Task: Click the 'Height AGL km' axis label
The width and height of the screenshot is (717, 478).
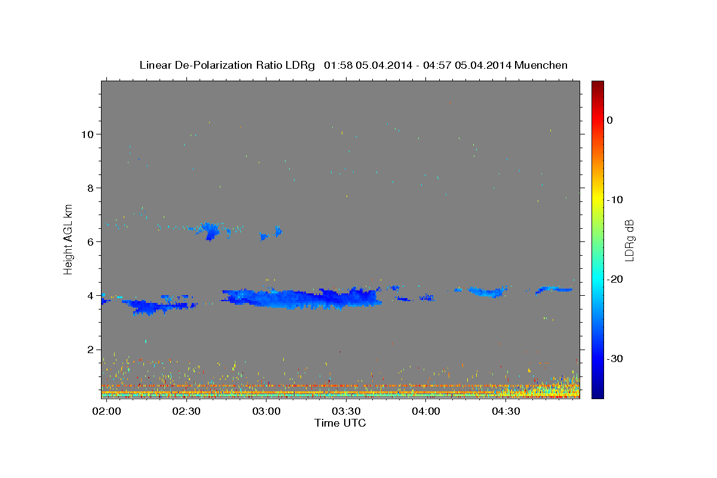Action: click(69, 239)
